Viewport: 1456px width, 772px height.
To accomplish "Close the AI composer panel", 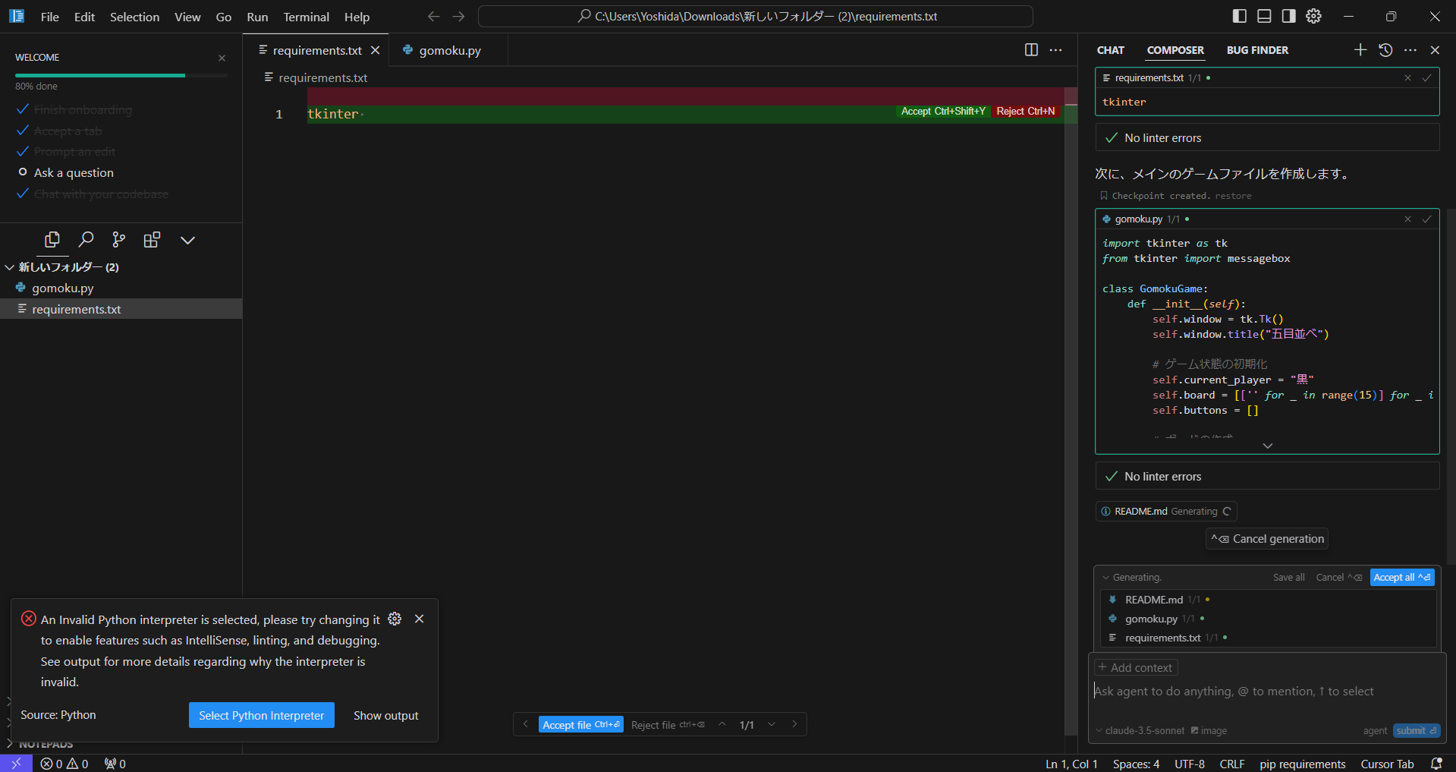I will point(1435,50).
